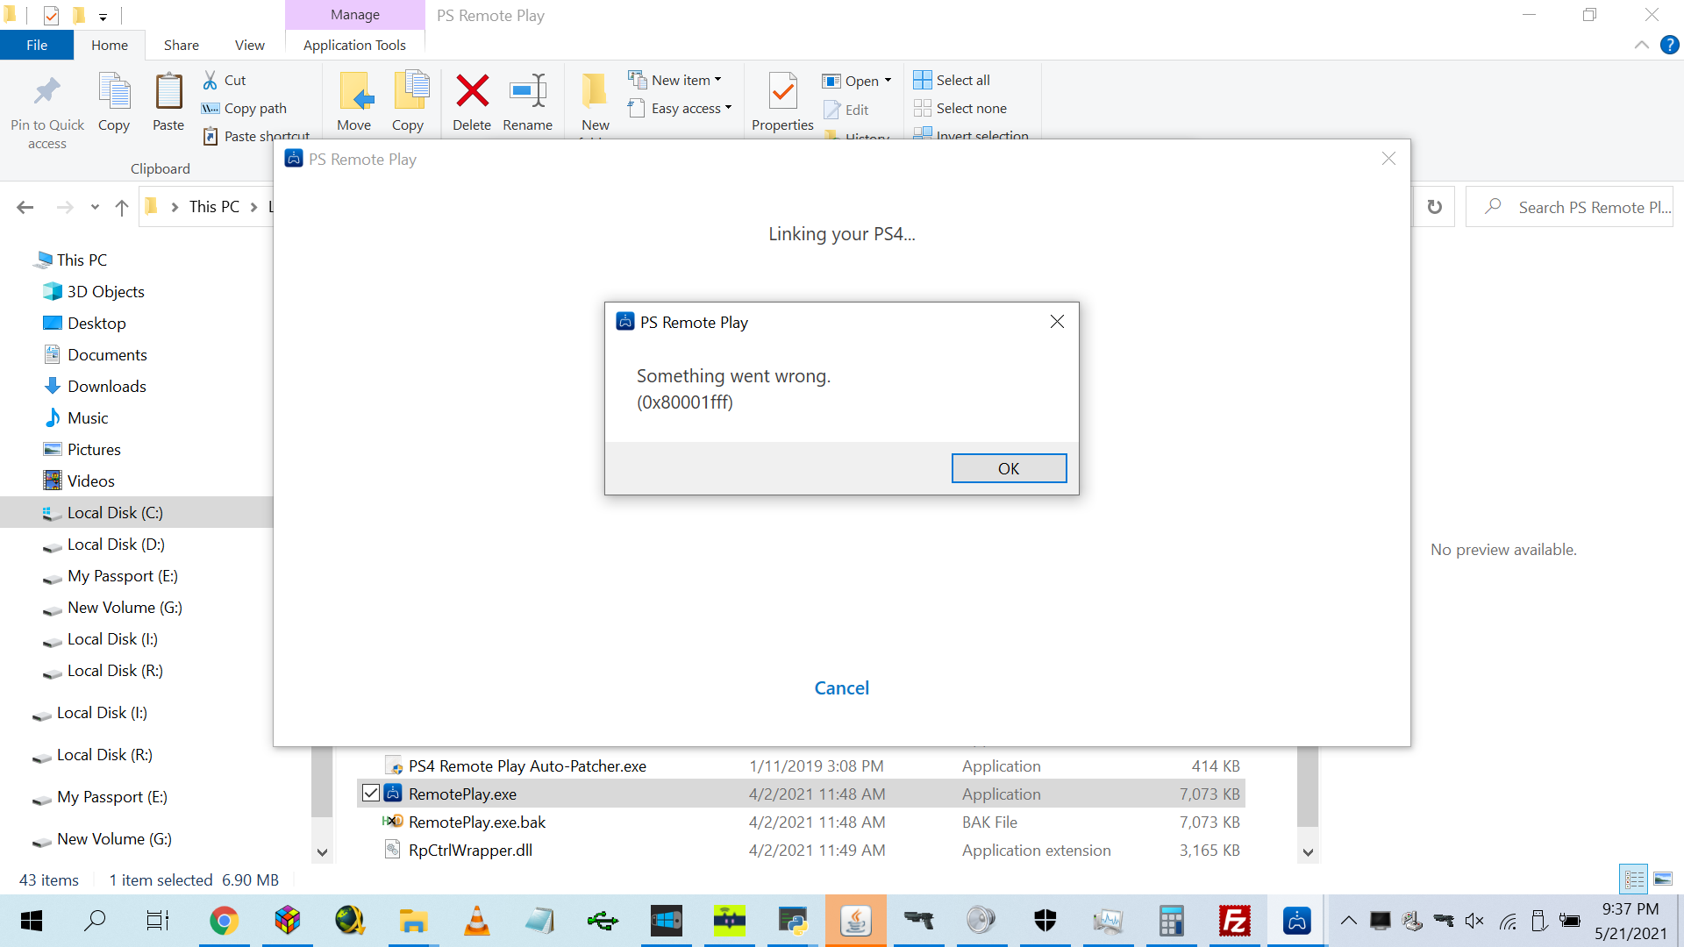
Task: Switch to the Share ribbon tab
Action: tap(182, 45)
